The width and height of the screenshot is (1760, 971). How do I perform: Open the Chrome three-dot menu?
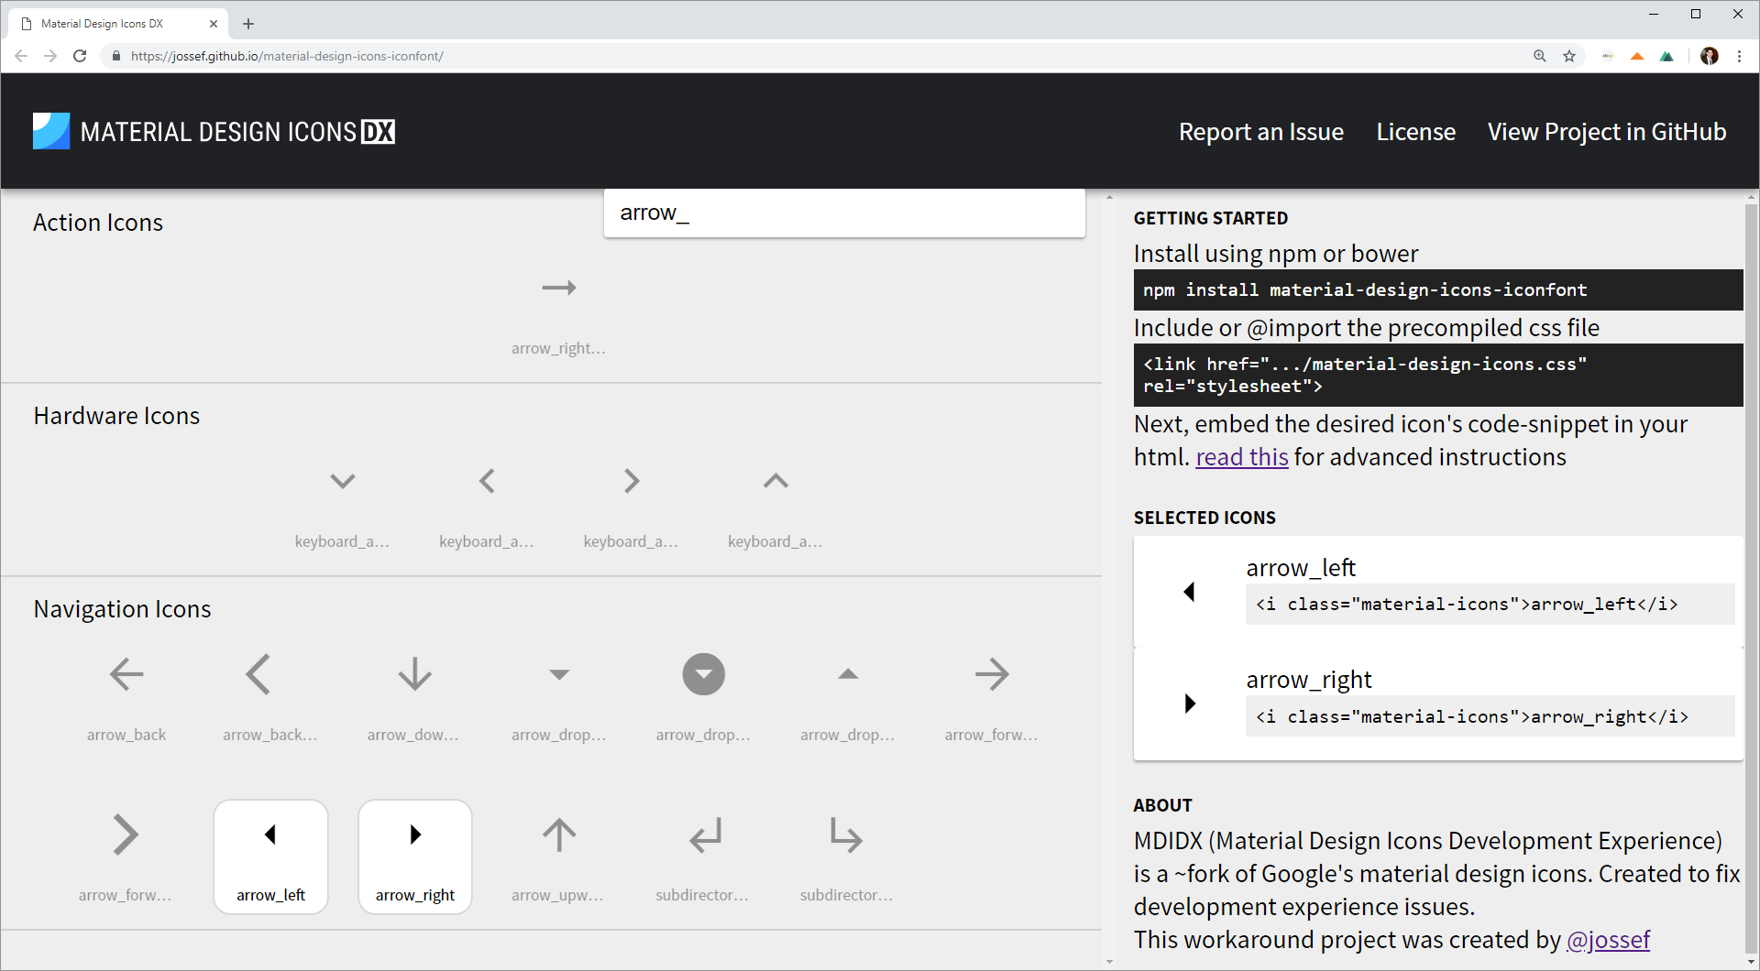tap(1739, 56)
